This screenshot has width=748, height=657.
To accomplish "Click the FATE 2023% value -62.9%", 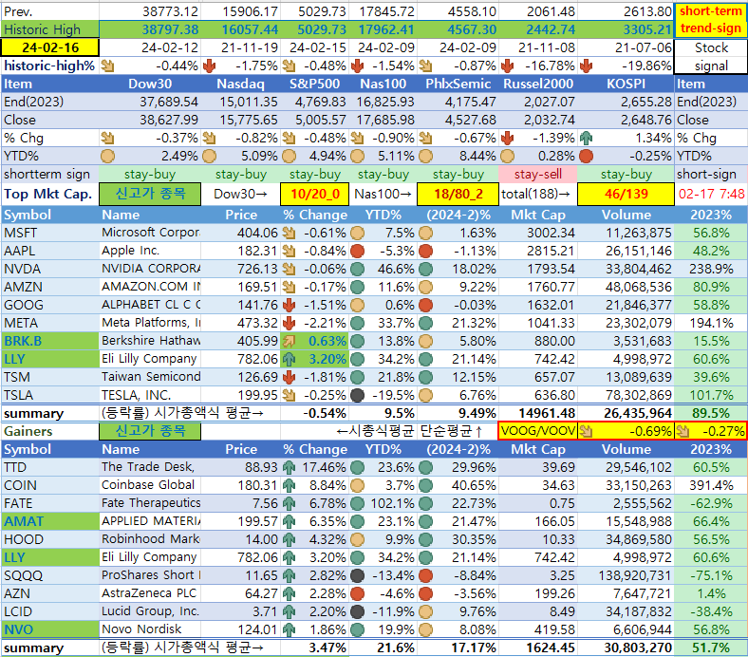I will 711,504.
